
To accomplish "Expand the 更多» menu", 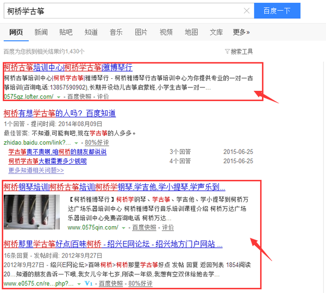I will pyautogui.click(x=241, y=32).
